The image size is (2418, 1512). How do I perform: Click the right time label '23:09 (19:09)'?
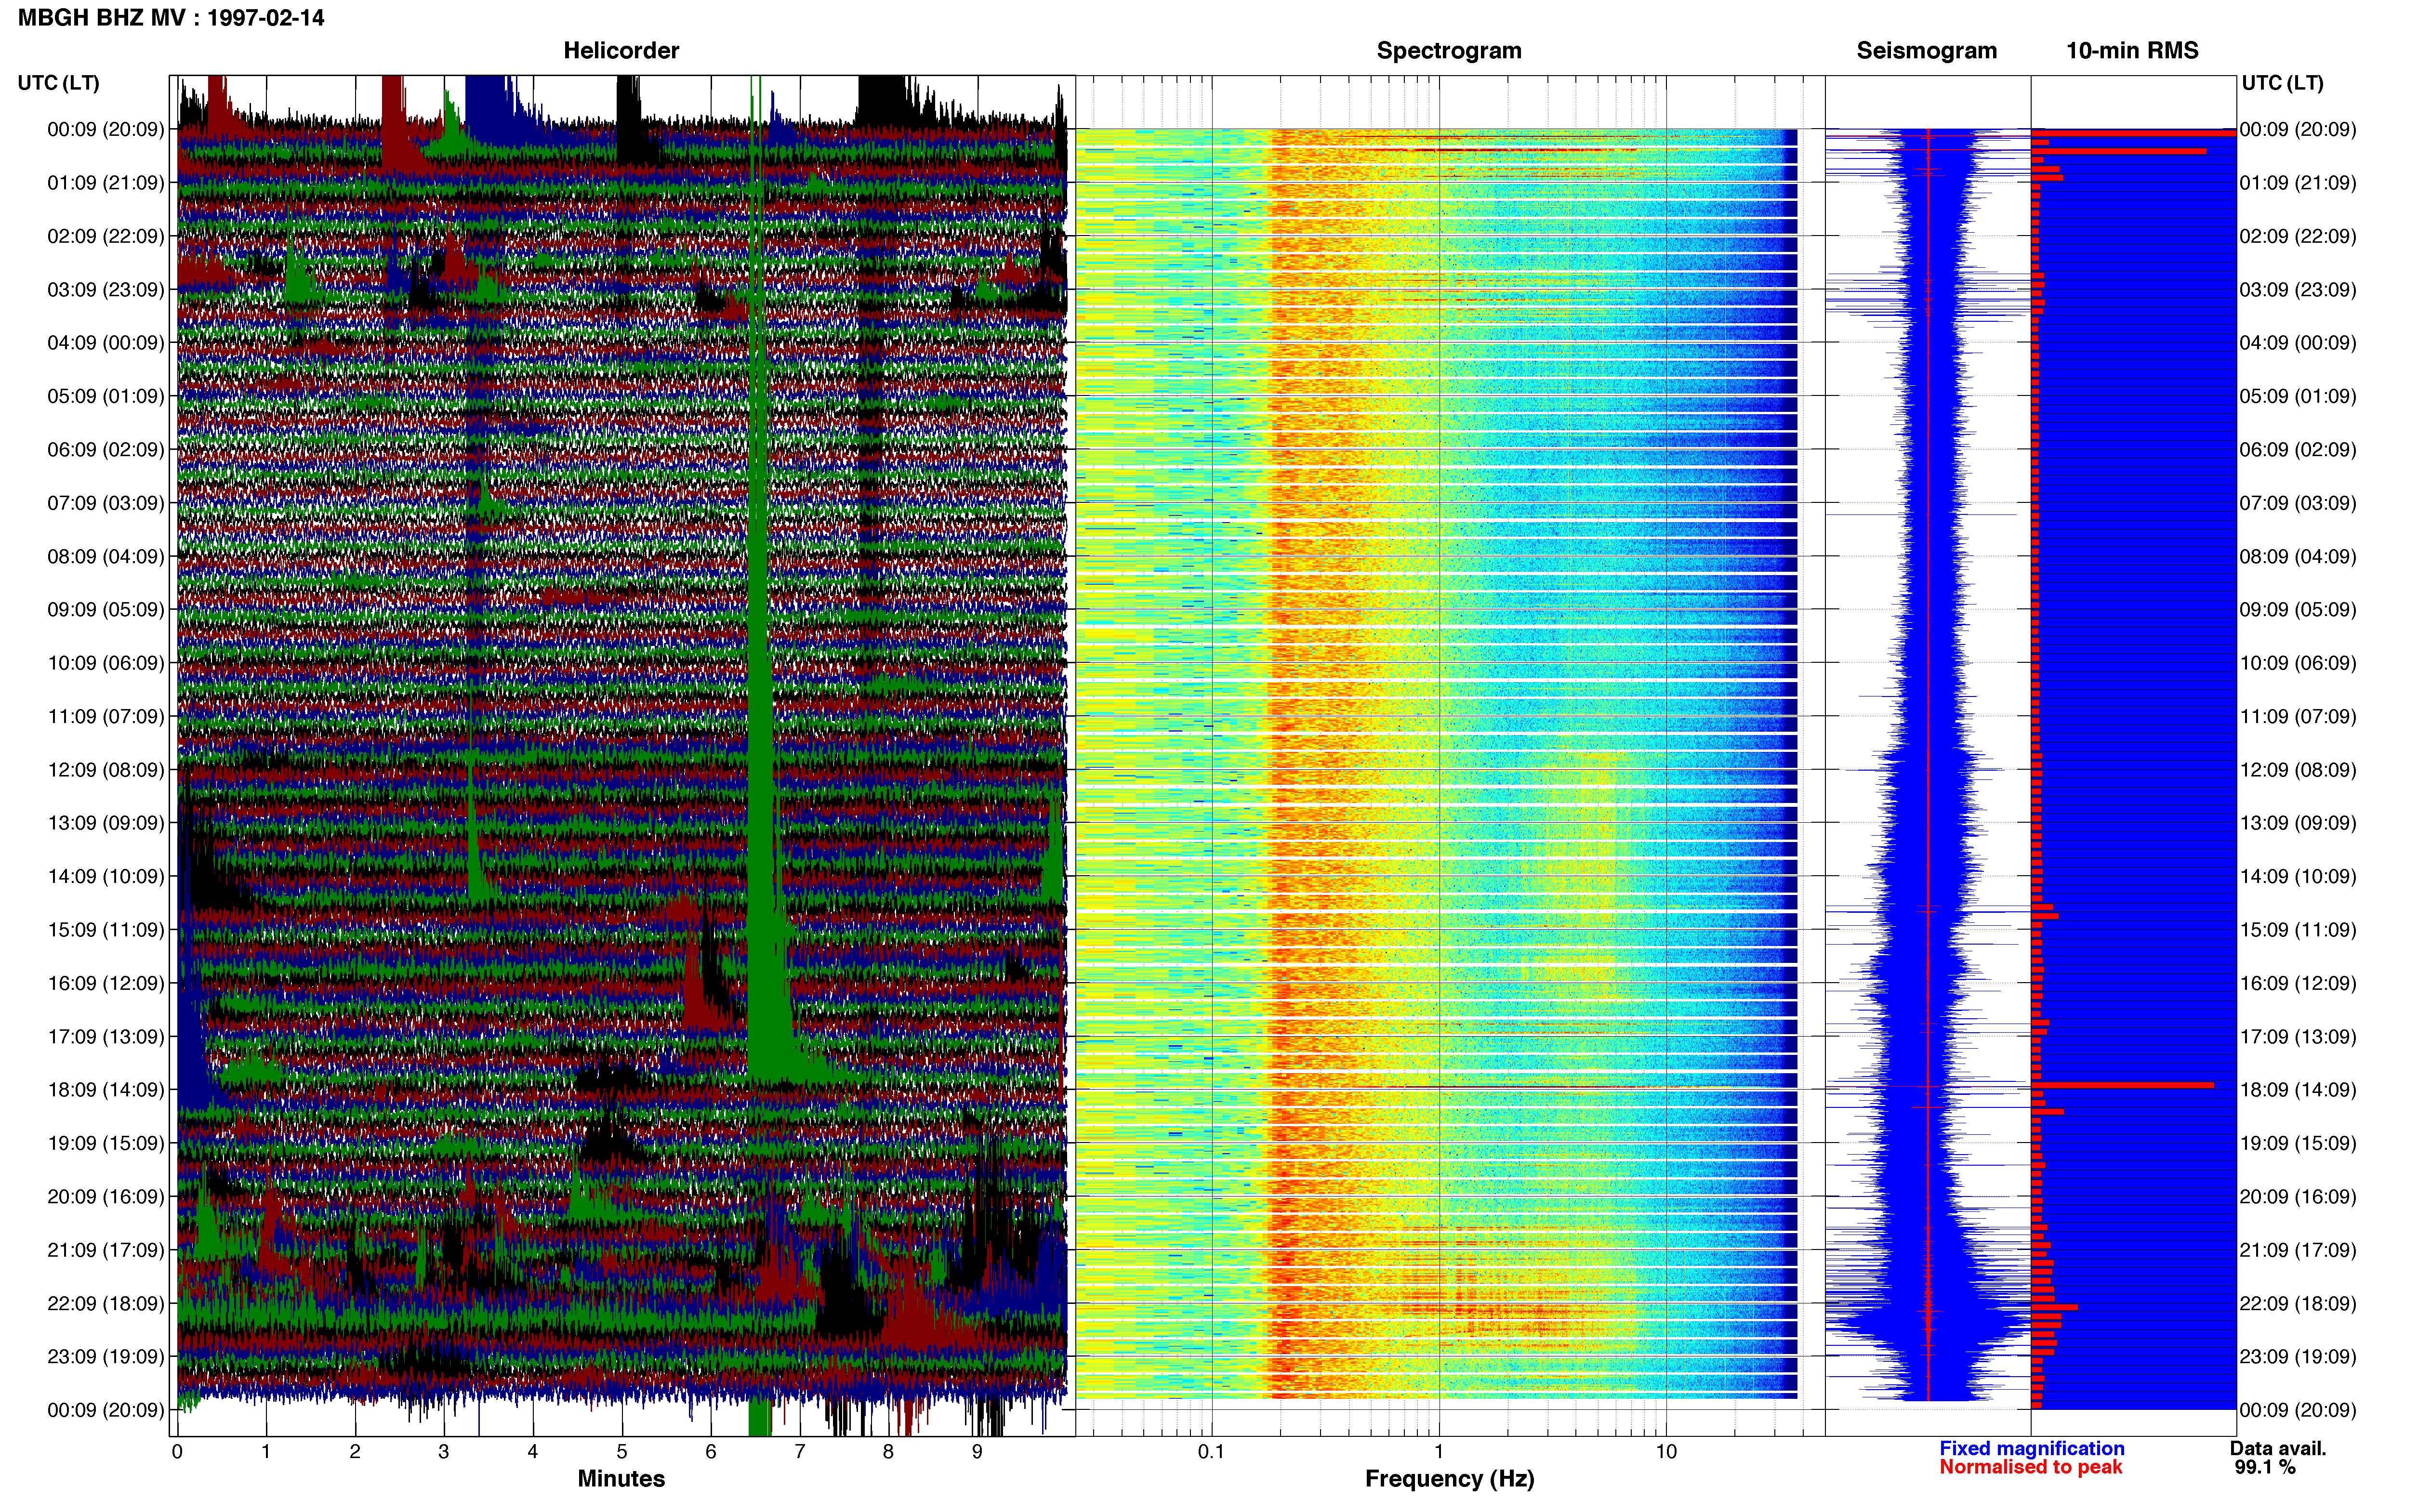[2298, 1357]
